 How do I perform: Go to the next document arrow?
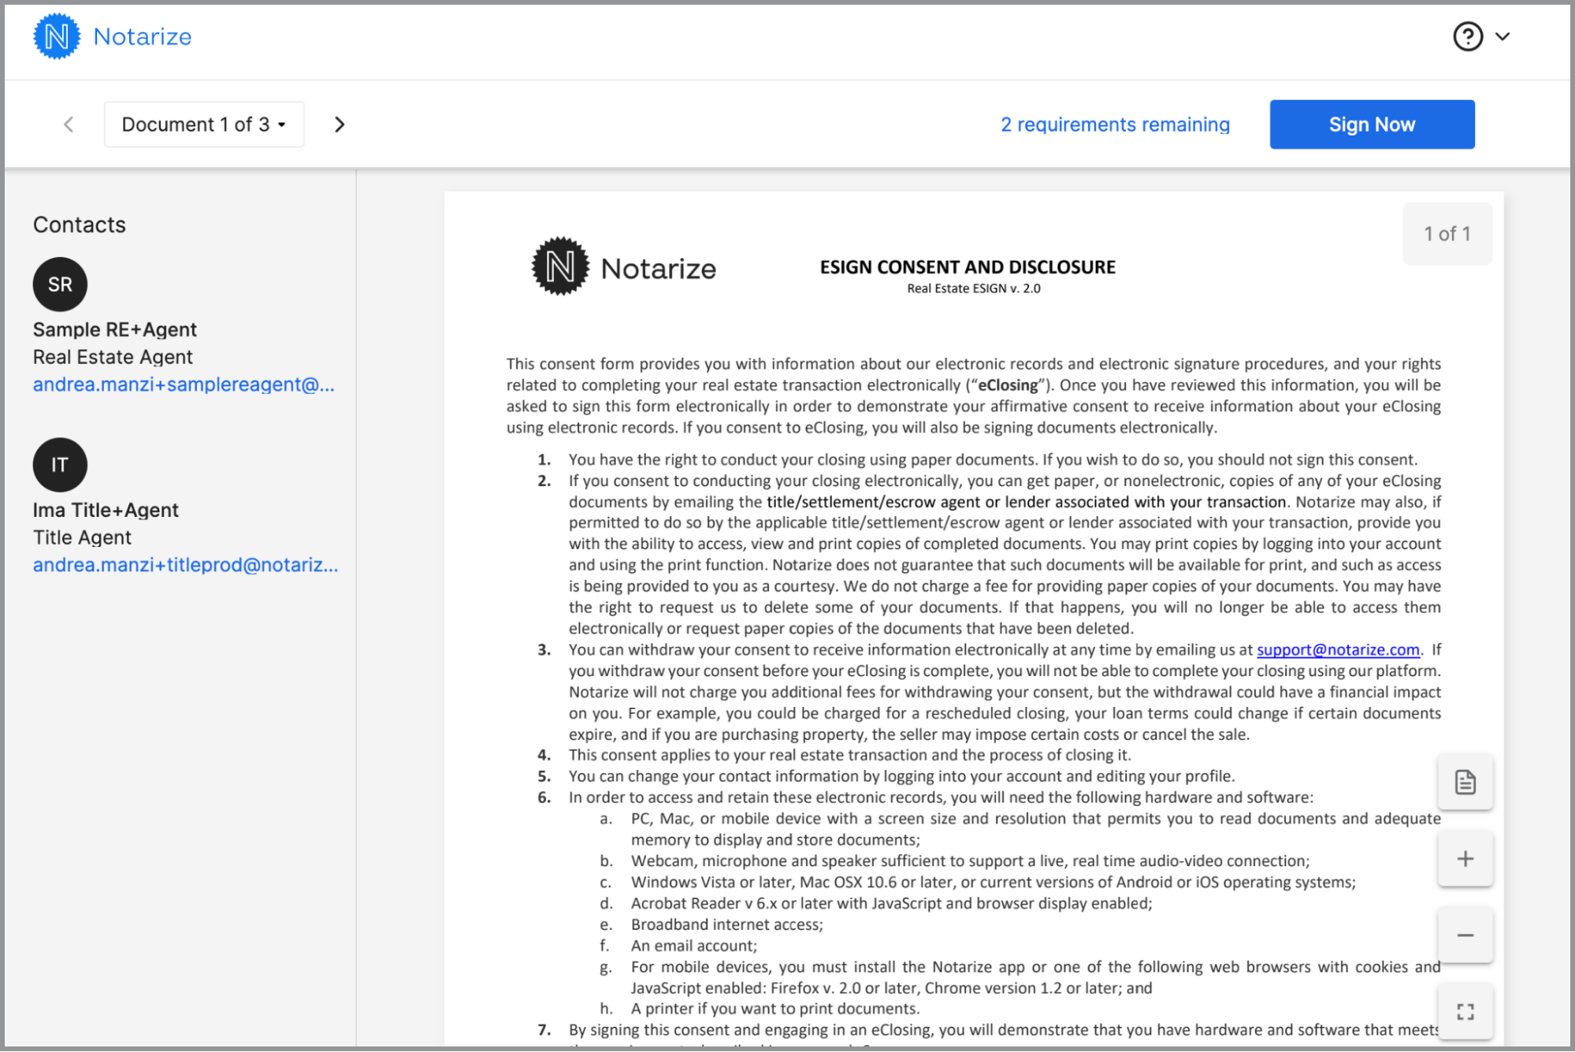[x=340, y=125]
